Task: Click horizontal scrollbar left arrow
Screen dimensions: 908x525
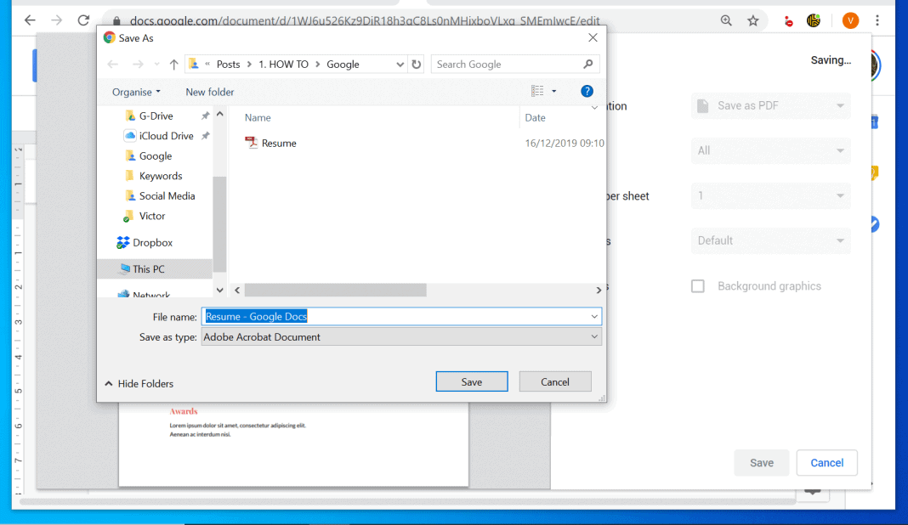Action: [x=237, y=290]
